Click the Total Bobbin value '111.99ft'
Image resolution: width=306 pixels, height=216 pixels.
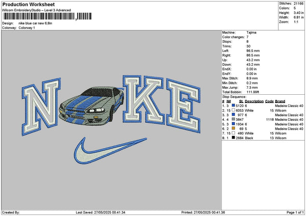(x=253, y=92)
